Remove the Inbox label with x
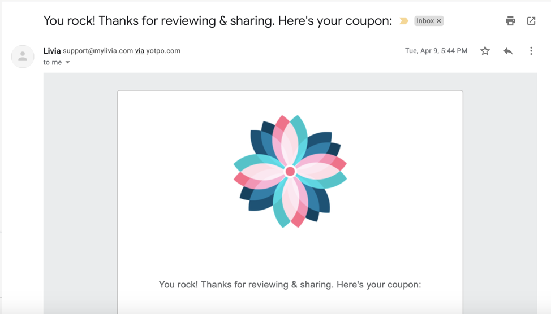551x314 pixels. [x=438, y=21]
